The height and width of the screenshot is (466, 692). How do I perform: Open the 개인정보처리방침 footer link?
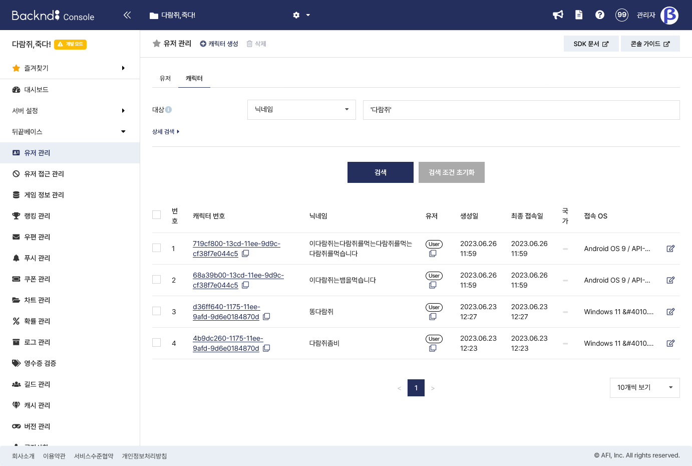pyautogui.click(x=144, y=456)
